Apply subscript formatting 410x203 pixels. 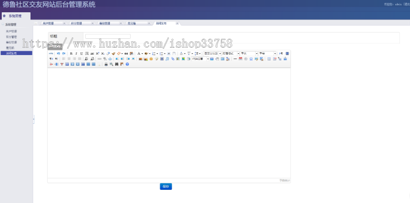(x=103, y=54)
